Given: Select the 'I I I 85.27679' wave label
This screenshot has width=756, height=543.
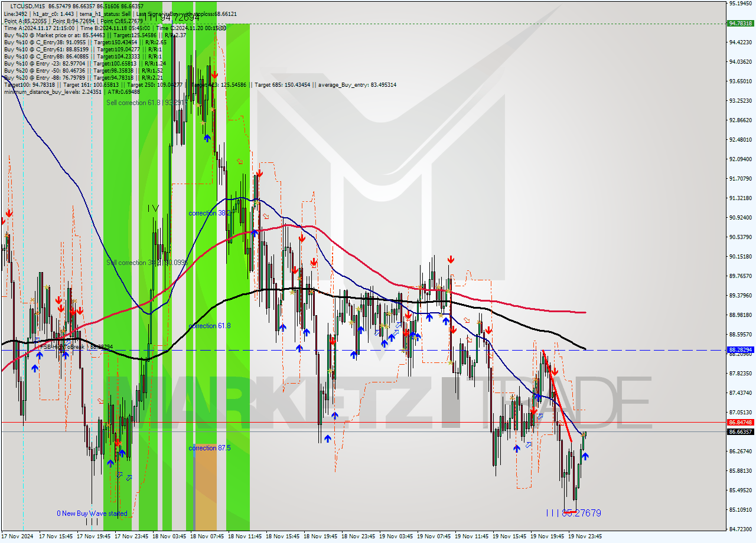Looking at the screenshot, I should click(573, 513).
